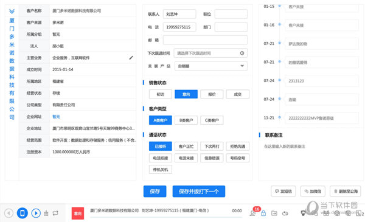The image size is (365, 222).
Task: Dial using the blue phone icon
Action: pos(23,213)
